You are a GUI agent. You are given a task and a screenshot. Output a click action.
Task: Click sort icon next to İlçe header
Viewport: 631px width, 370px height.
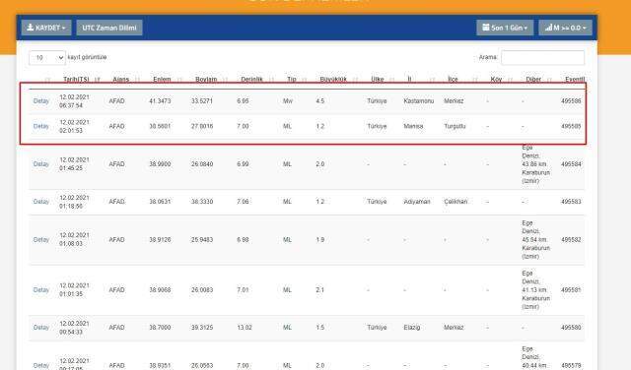pos(475,80)
